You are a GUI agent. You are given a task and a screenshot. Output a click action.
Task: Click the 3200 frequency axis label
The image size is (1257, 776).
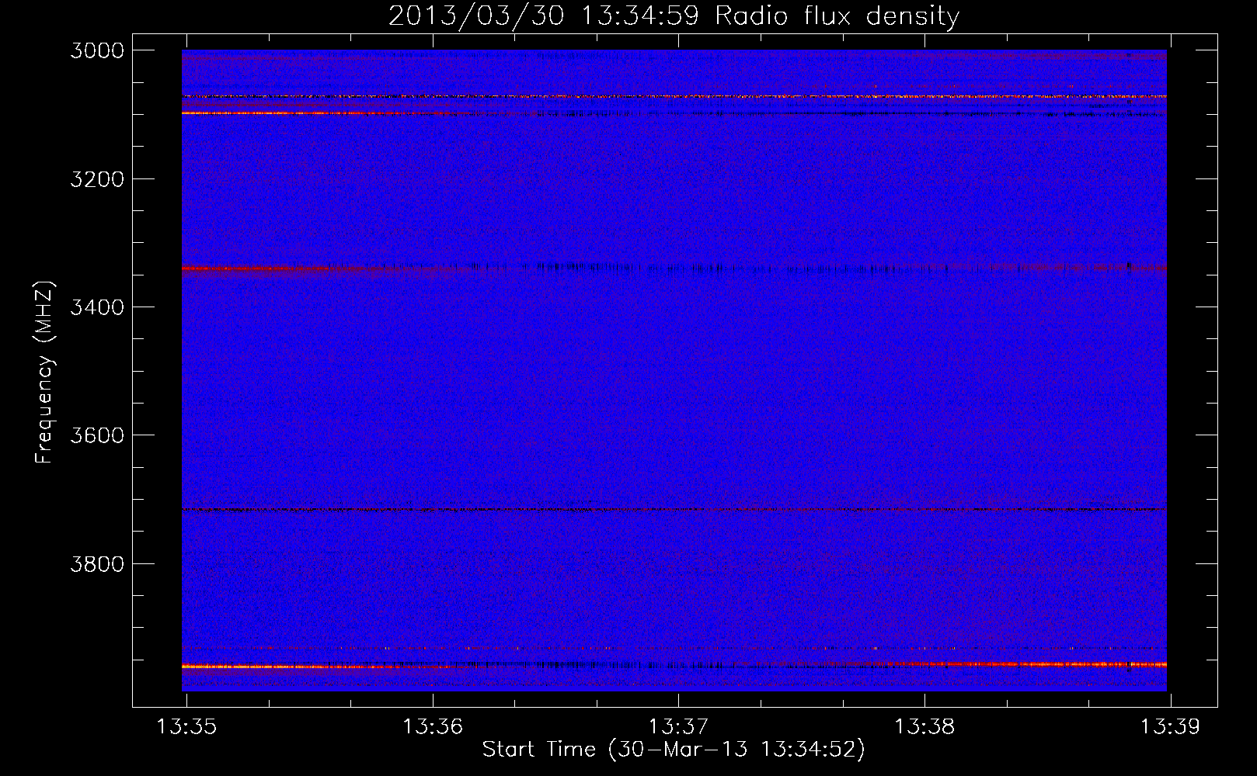tap(97, 179)
